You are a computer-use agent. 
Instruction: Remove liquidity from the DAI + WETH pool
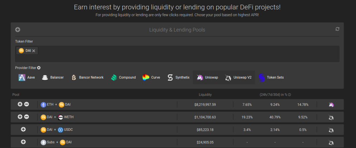(x=27, y=117)
